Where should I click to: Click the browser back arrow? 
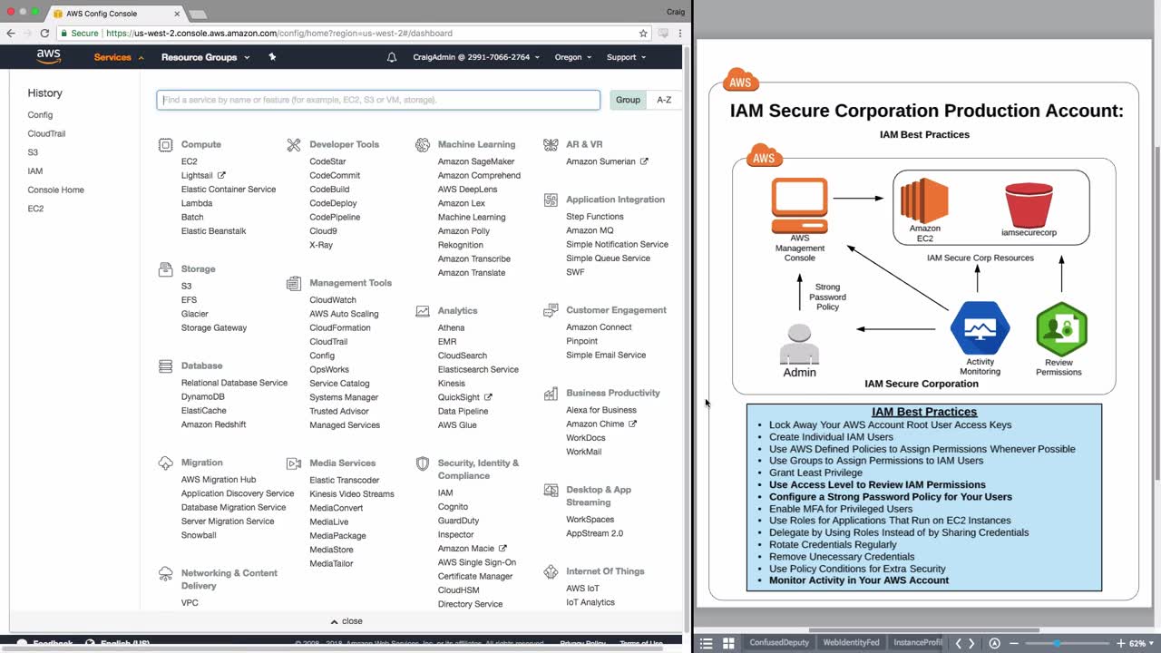(x=10, y=33)
